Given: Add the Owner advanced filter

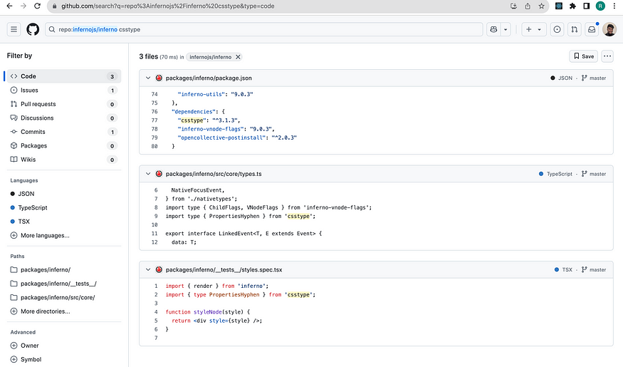Looking at the screenshot, I should pyautogui.click(x=25, y=346).
